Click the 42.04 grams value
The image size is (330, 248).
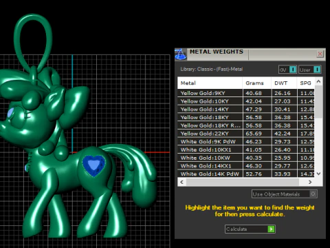coord(254,101)
